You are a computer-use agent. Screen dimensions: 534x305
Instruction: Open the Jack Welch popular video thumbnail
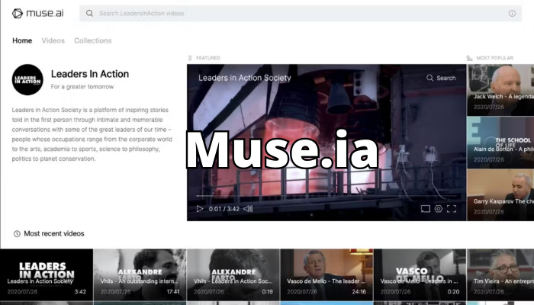[500, 90]
